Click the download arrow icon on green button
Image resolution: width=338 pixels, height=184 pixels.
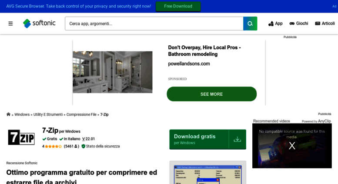pyautogui.click(x=238, y=139)
